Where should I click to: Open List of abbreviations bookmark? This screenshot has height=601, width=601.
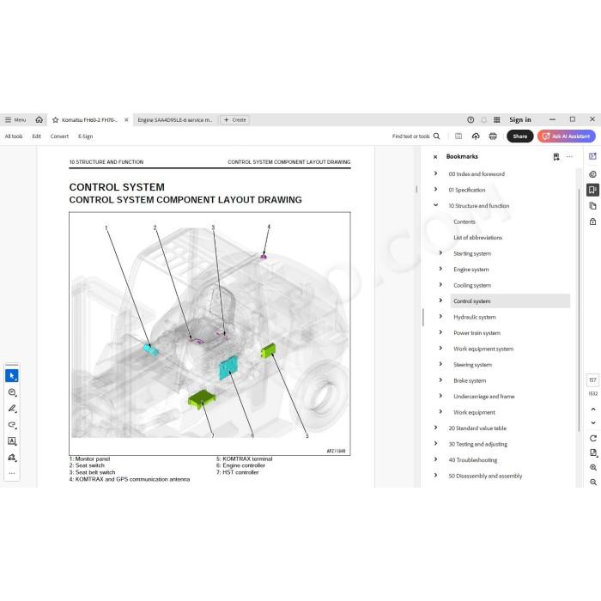point(477,238)
